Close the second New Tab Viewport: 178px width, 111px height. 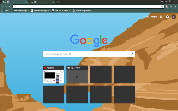[53, 2]
